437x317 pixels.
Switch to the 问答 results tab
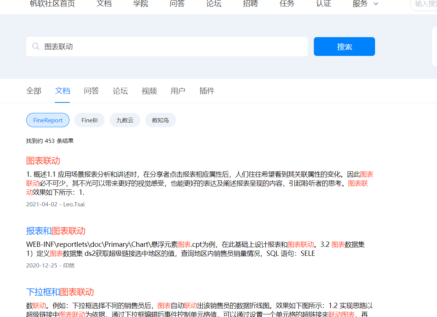point(91,91)
